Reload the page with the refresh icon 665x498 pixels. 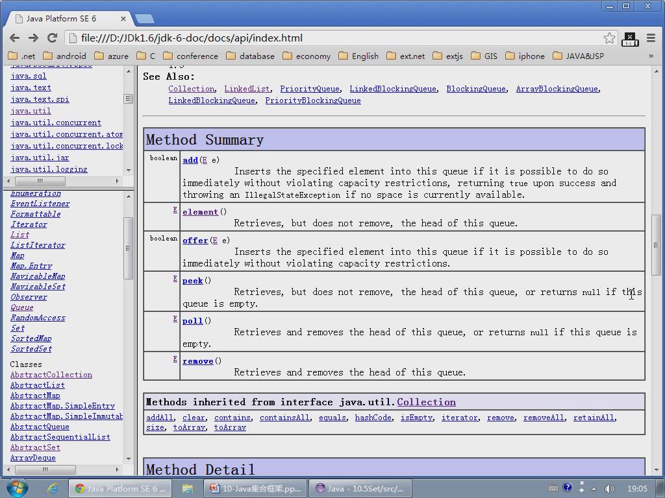click(x=52, y=38)
